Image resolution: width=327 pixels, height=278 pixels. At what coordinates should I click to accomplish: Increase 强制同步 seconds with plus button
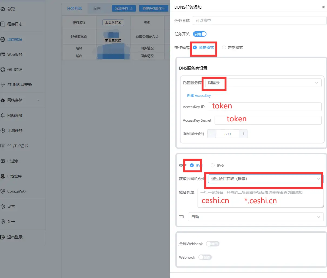point(243,133)
